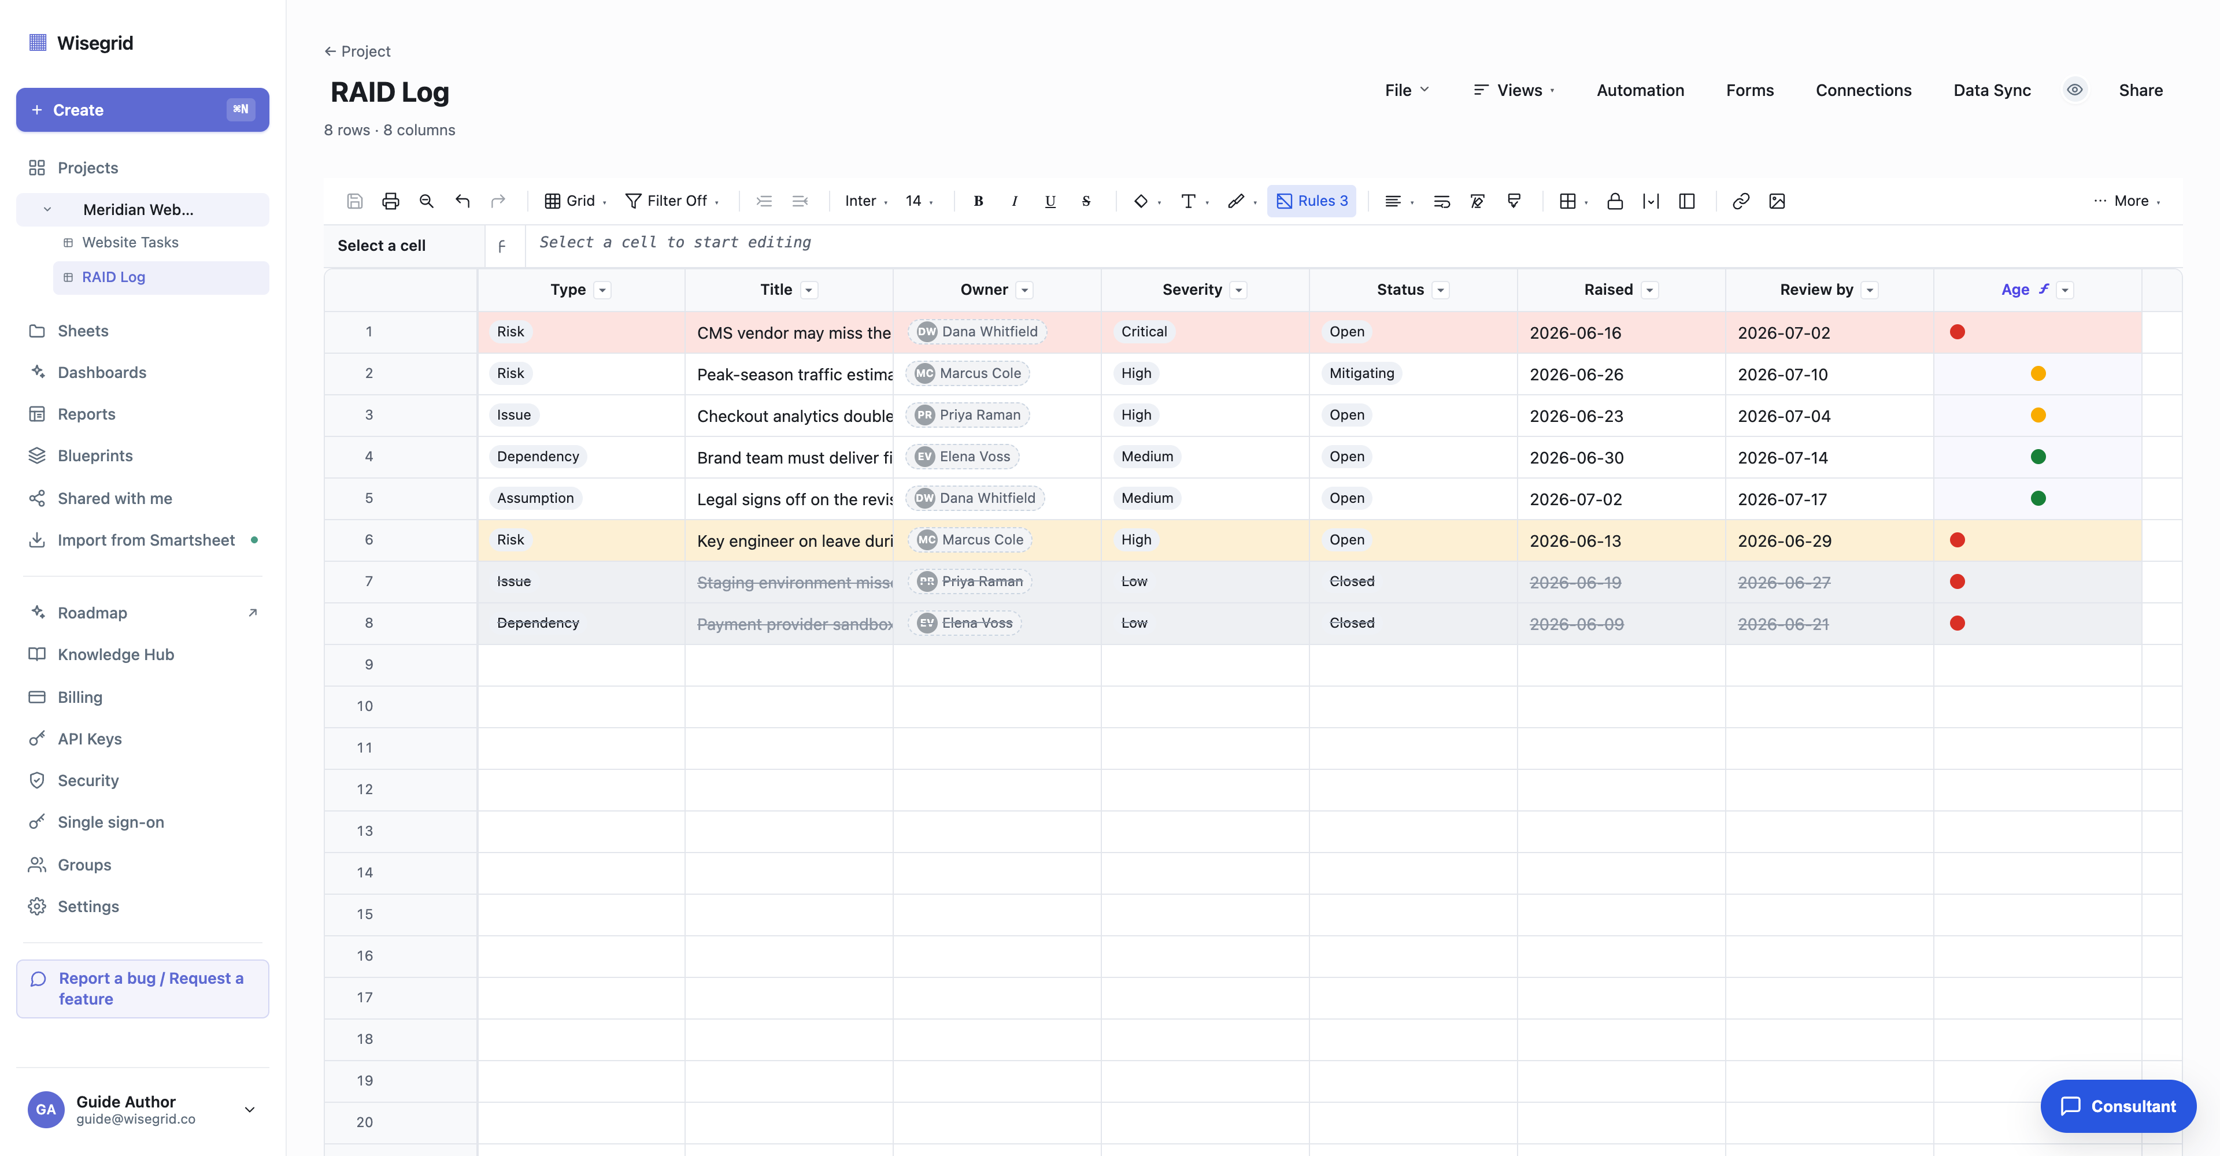This screenshot has height=1156, width=2220.
Task: Collapse the Meridian Web project tree
Action: click(x=47, y=209)
